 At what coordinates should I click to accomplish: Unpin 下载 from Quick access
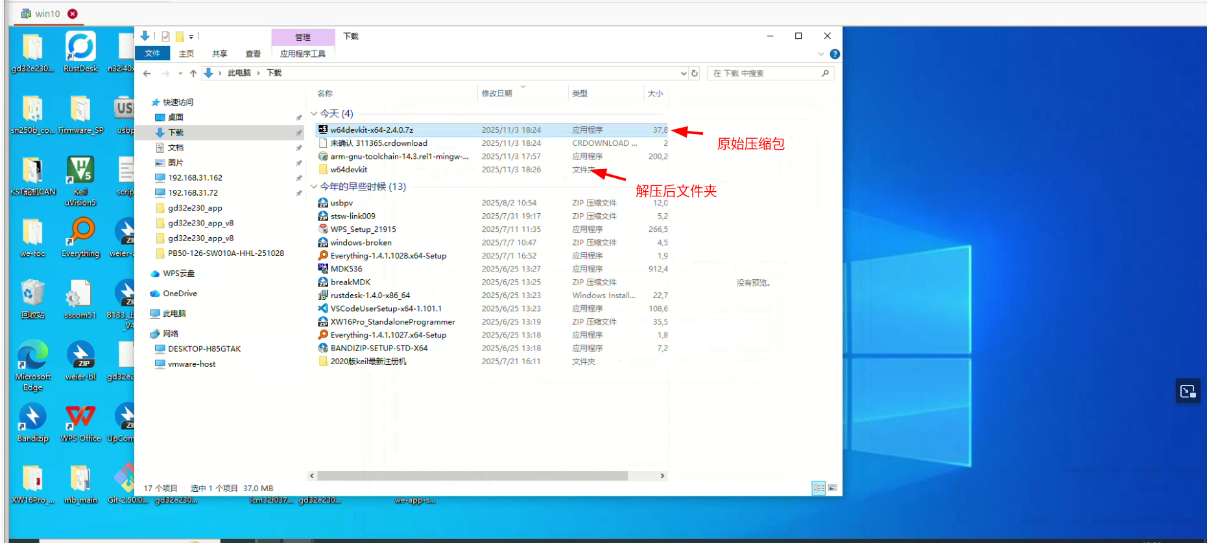click(299, 133)
